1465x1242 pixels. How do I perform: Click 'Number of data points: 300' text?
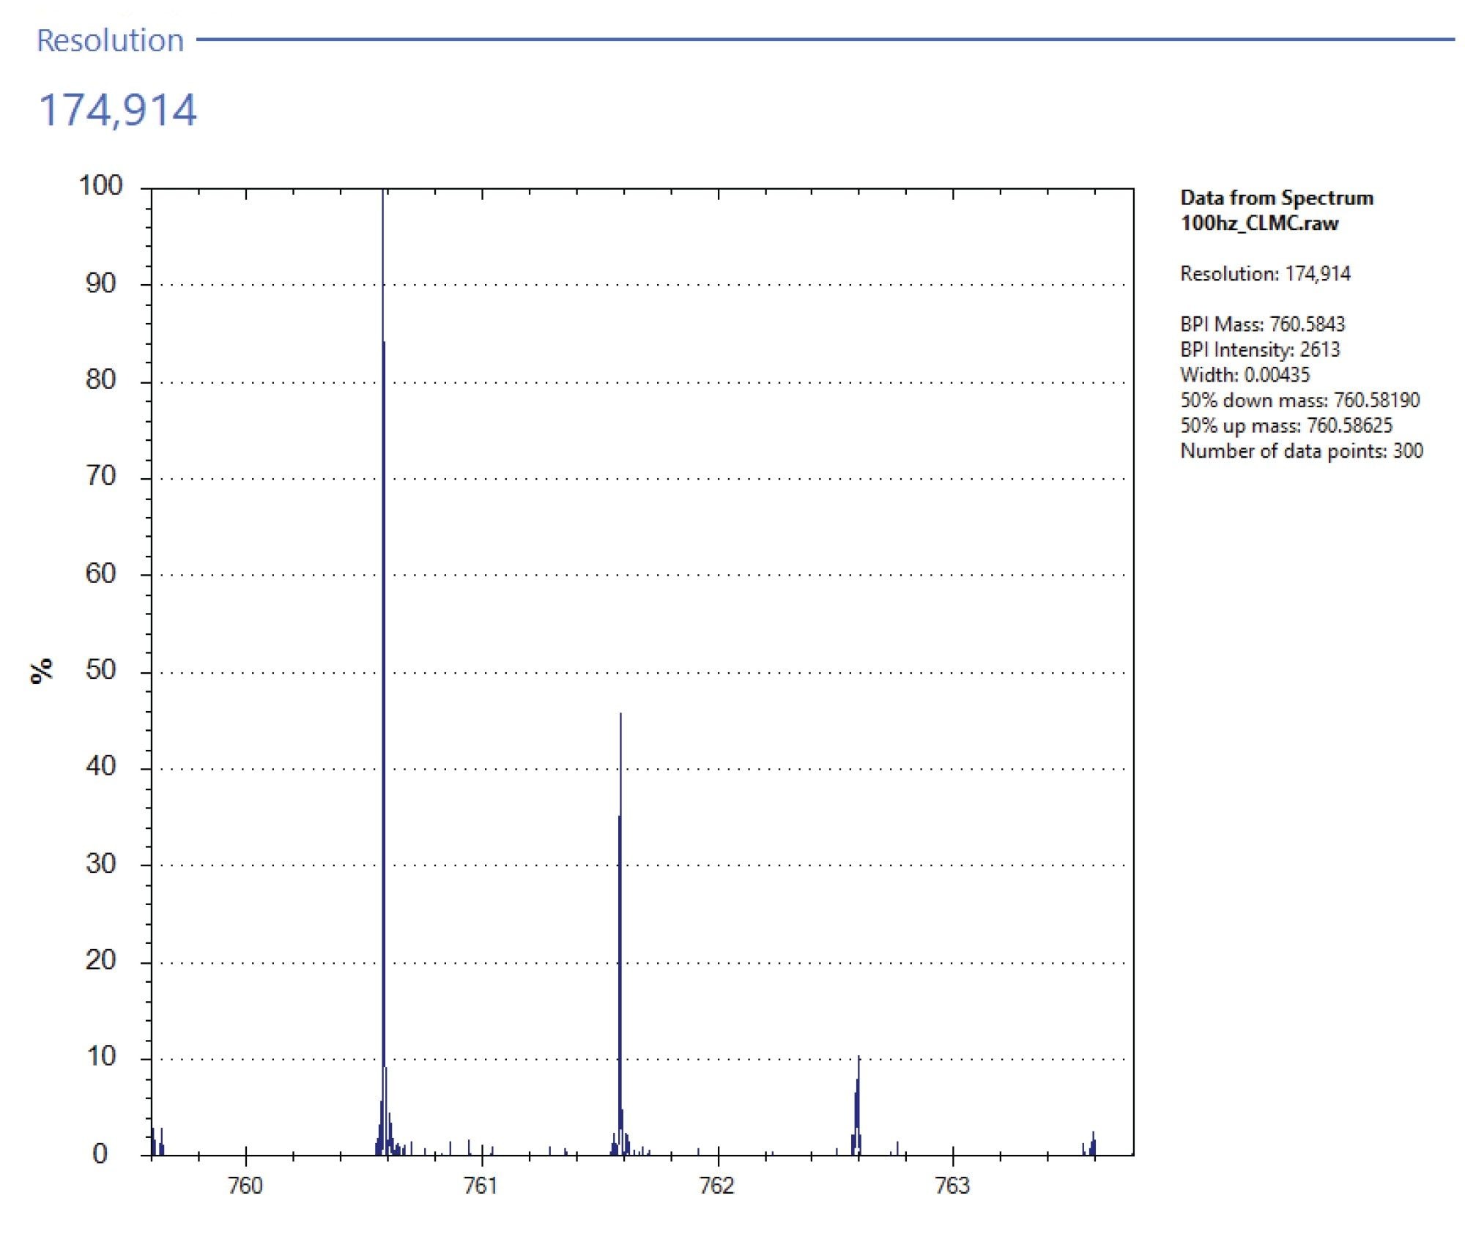click(1301, 451)
